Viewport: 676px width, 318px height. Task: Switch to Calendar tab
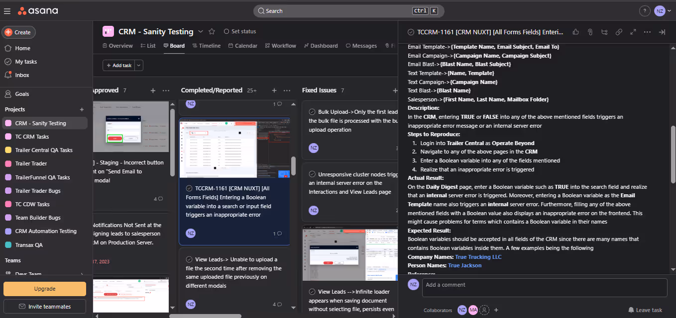[x=242, y=46]
